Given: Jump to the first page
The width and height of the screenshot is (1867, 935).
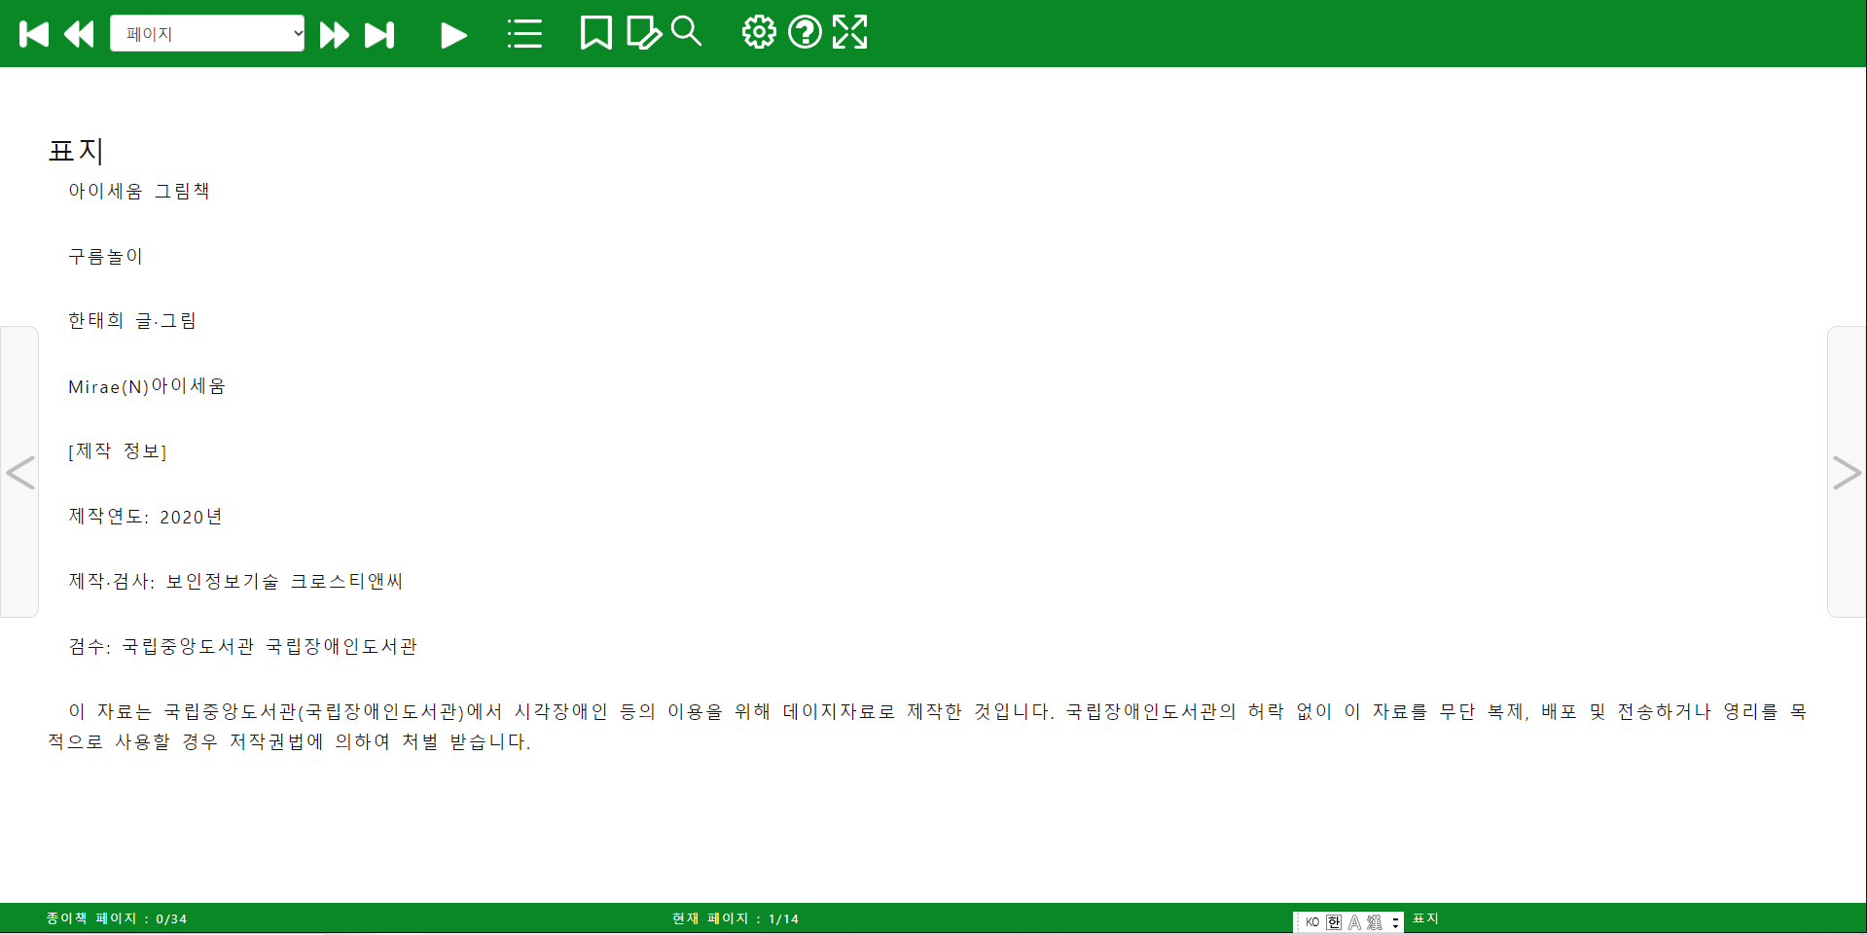Looking at the screenshot, I should coord(34,35).
